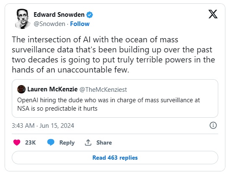
Task: Click the blue reply bubble icon
Action: click(x=51, y=142)
